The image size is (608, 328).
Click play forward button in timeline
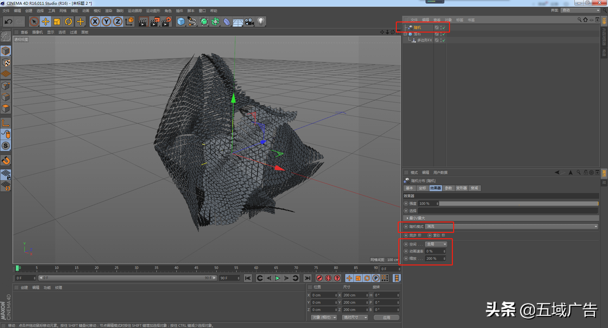tap(277, 278)
